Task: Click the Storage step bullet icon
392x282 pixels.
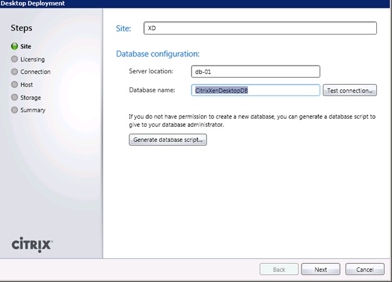Action: click(x=14, y=97)
